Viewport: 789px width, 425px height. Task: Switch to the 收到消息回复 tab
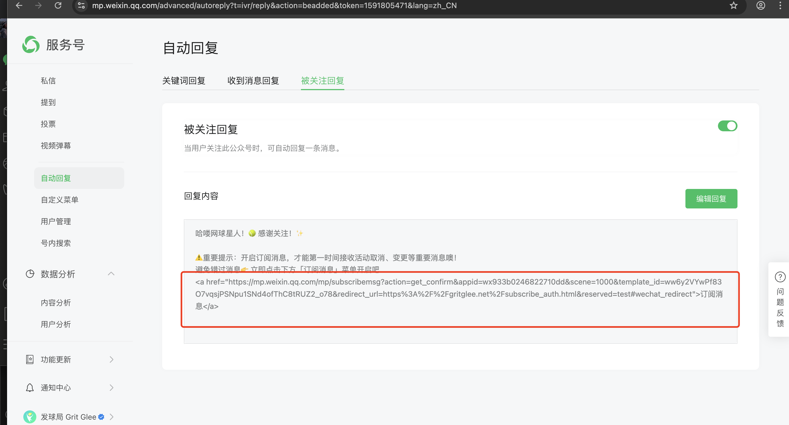click(253, 81)
